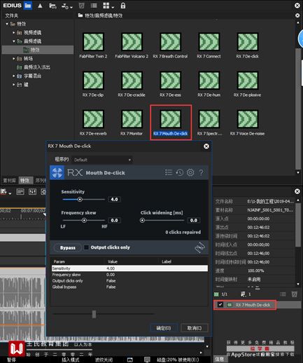The width and height of the screenshot is (303, 363).
Task: Click the trash icon in information panel
Action: [295, 294]
